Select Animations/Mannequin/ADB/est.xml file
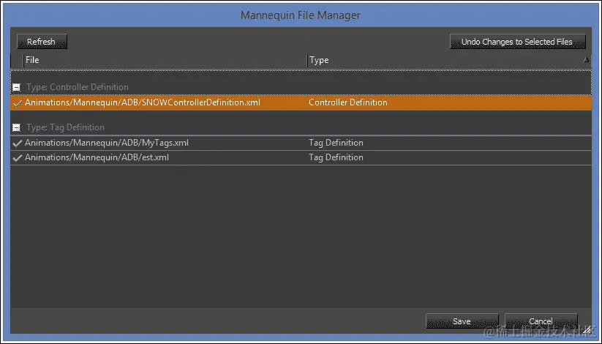 coord(97,157)
